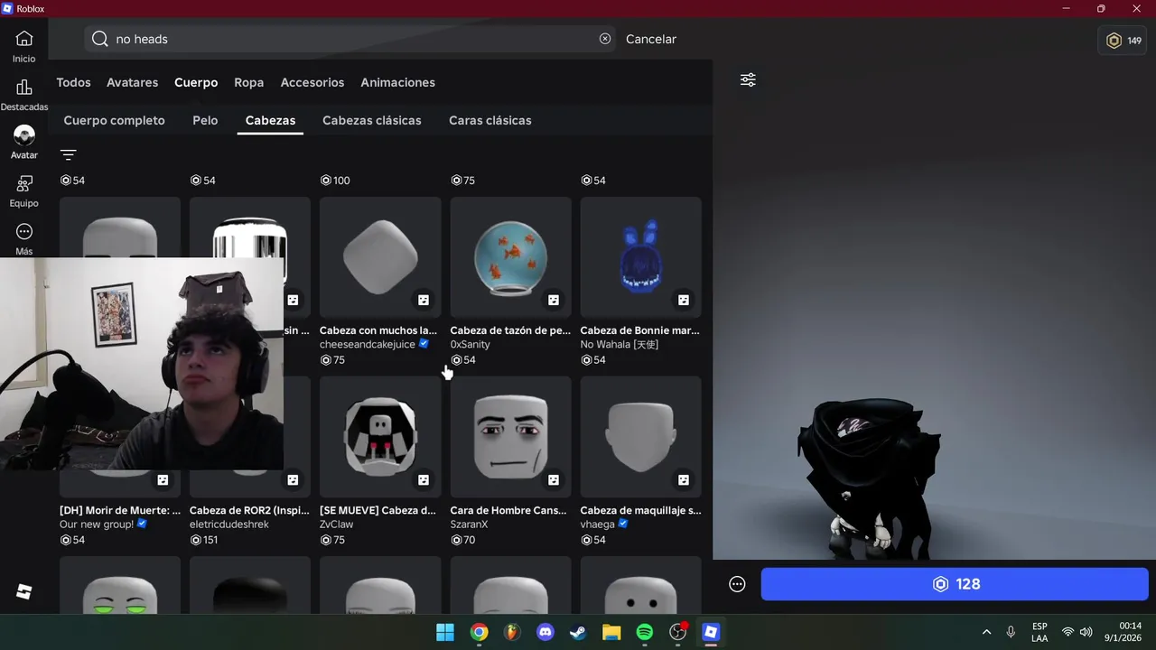Screen dimensions: 1156x650
Task: Select the Todos category tab
Action: coord(73,82)
